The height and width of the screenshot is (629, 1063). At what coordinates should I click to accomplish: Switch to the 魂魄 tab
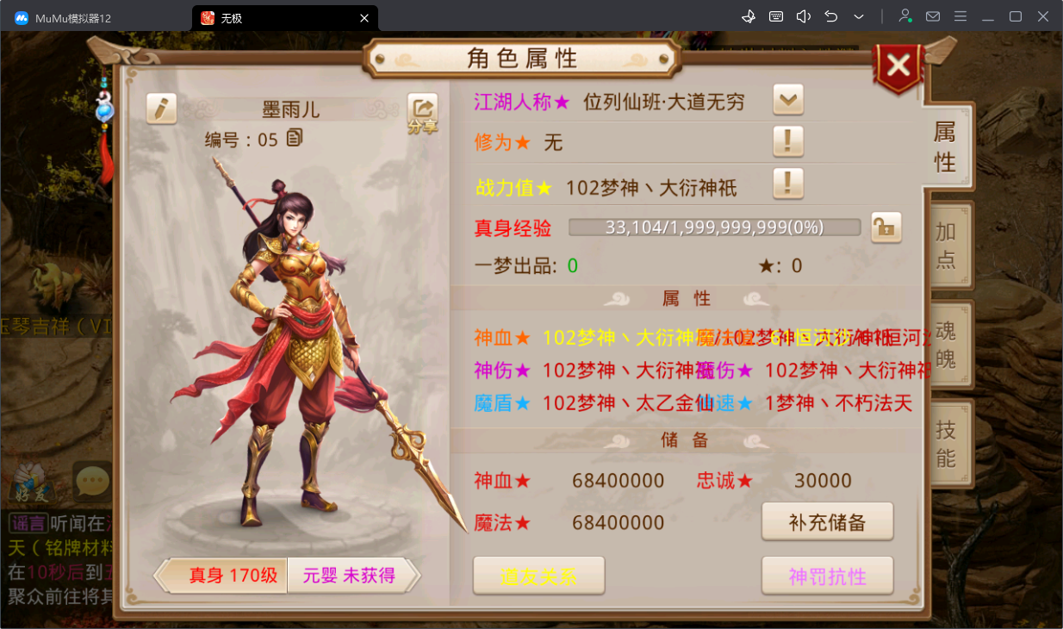pyautogui.click(x=947, y=345)
